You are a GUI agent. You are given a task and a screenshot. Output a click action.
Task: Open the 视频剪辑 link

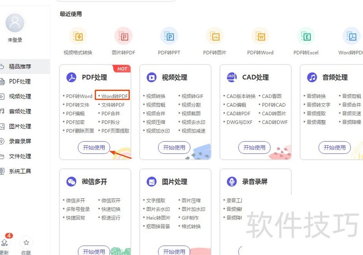tap(156, 105)
